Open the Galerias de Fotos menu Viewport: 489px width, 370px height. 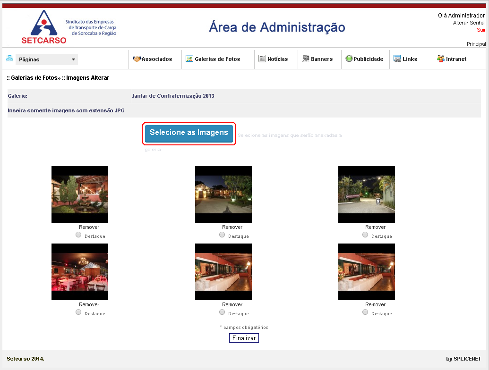pos(217,59)
